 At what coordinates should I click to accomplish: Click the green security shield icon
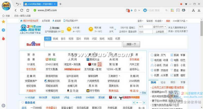[x=35, y=10]
